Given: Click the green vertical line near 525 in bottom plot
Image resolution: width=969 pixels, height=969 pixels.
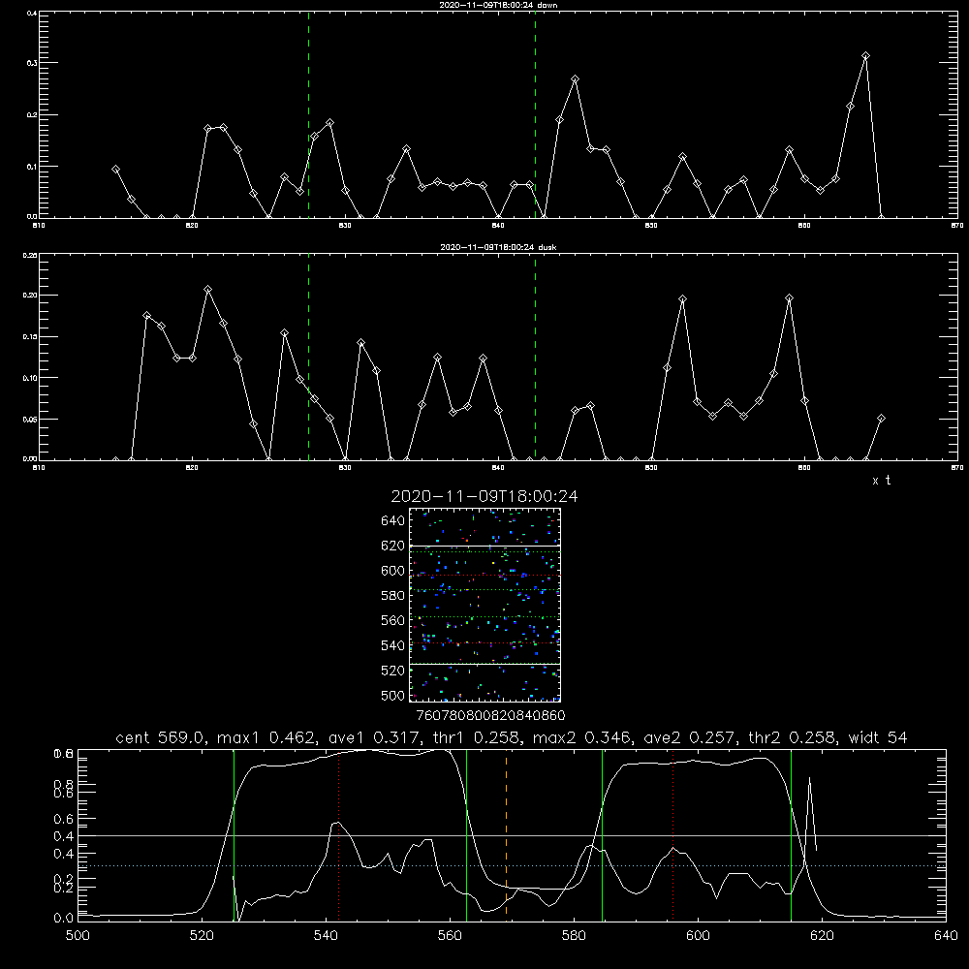Looking at the screenshot, I should click(x=234, y=835).
